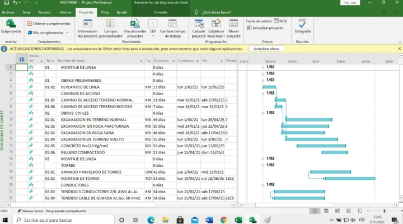
Task: Open Microsoft Edge from the taskbar
Action: [x=151, y=220]
